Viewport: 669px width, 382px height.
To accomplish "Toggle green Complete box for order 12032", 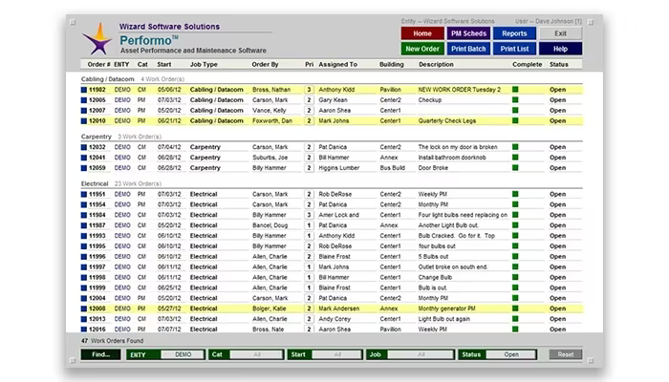I will click(515, 147).
